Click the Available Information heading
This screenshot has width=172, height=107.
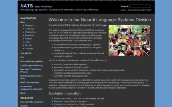click(64, 94)
